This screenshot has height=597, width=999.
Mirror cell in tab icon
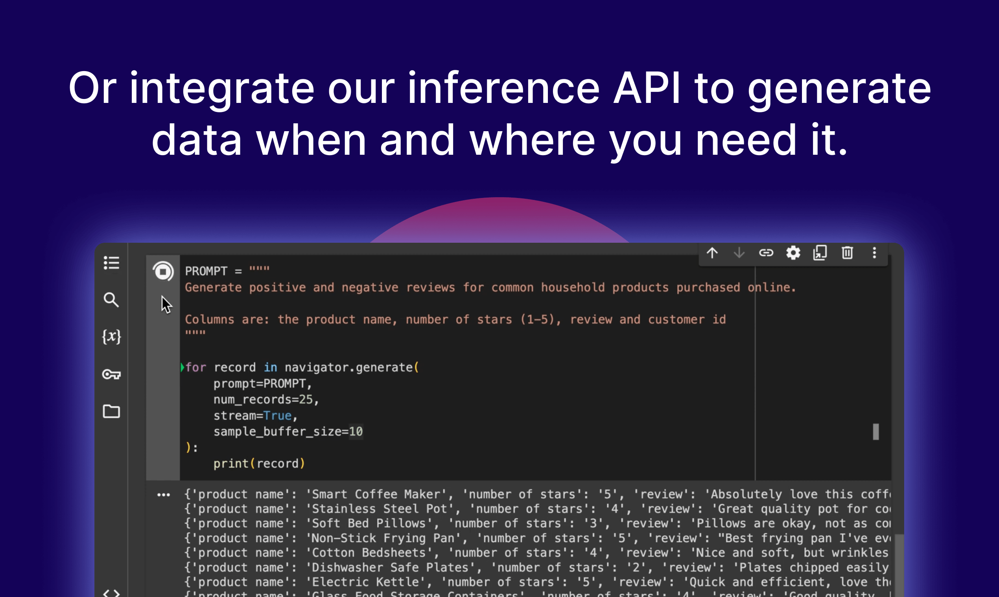coord(820,253)
